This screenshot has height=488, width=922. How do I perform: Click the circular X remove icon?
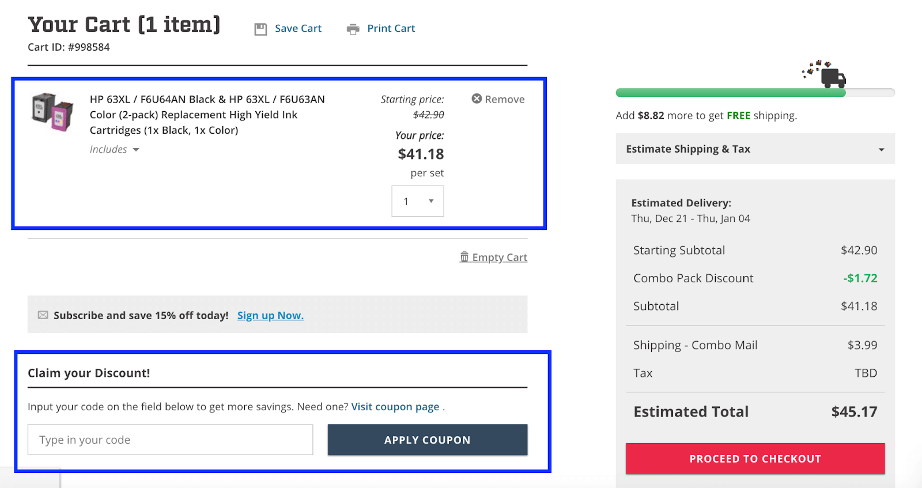pyautogui.click(x=477, y=99)
